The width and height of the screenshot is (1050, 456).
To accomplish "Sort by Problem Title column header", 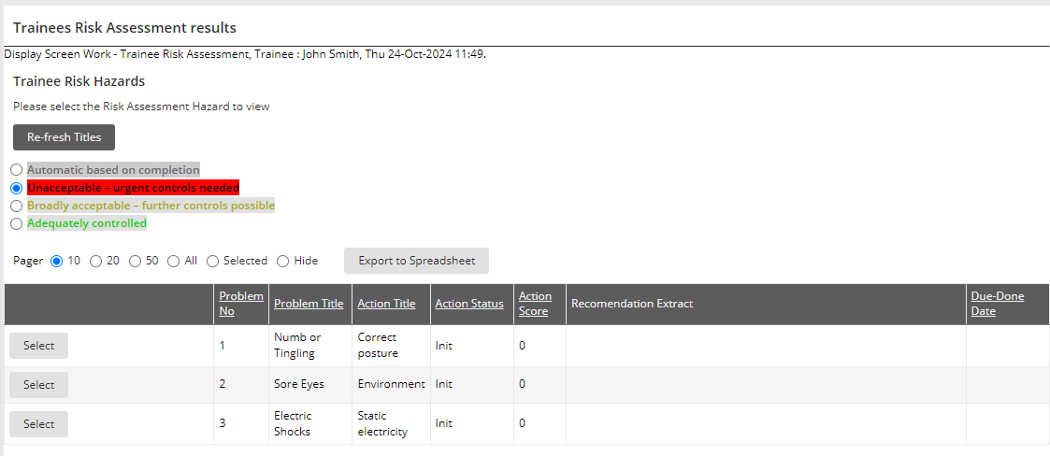I will tap(309, 304).
